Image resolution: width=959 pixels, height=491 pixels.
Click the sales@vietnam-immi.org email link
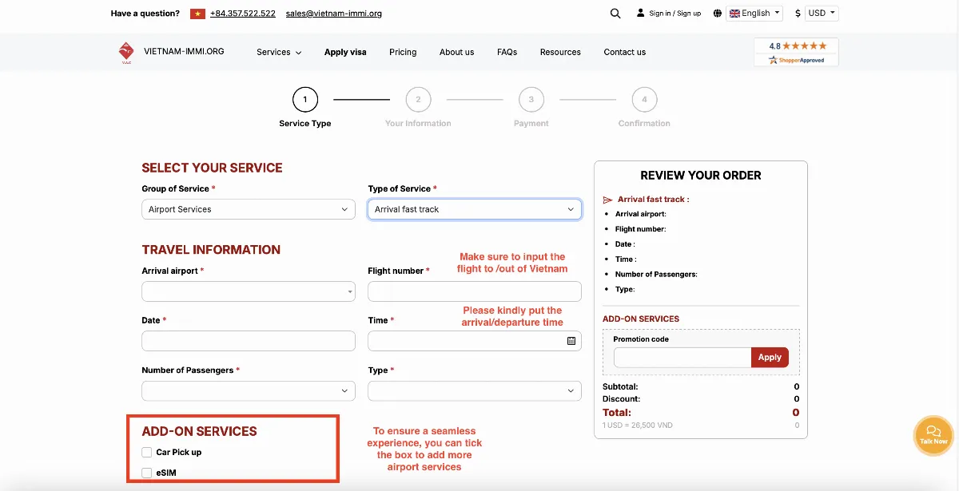click(x=334, y=14)
